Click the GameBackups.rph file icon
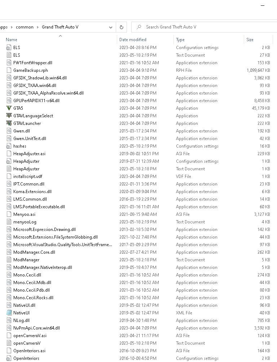 9,70
